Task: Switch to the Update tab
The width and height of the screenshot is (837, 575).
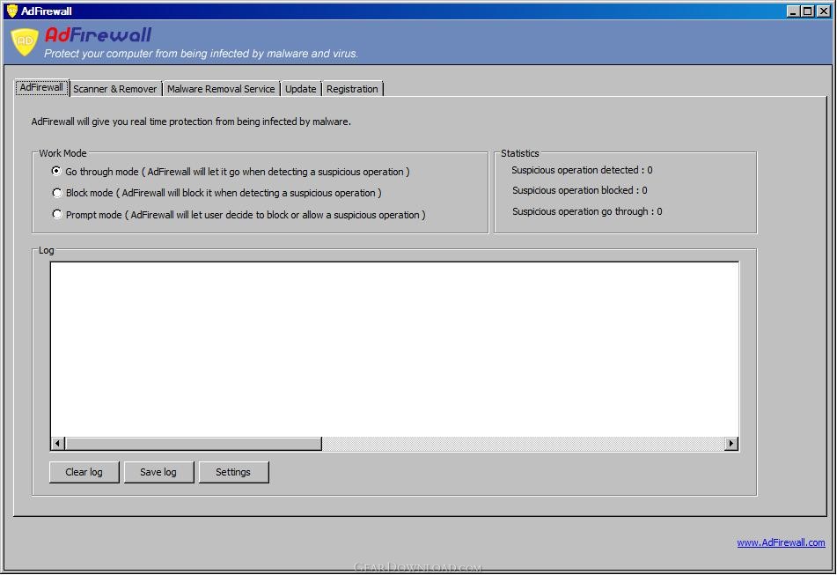Action: pos(300,89)
